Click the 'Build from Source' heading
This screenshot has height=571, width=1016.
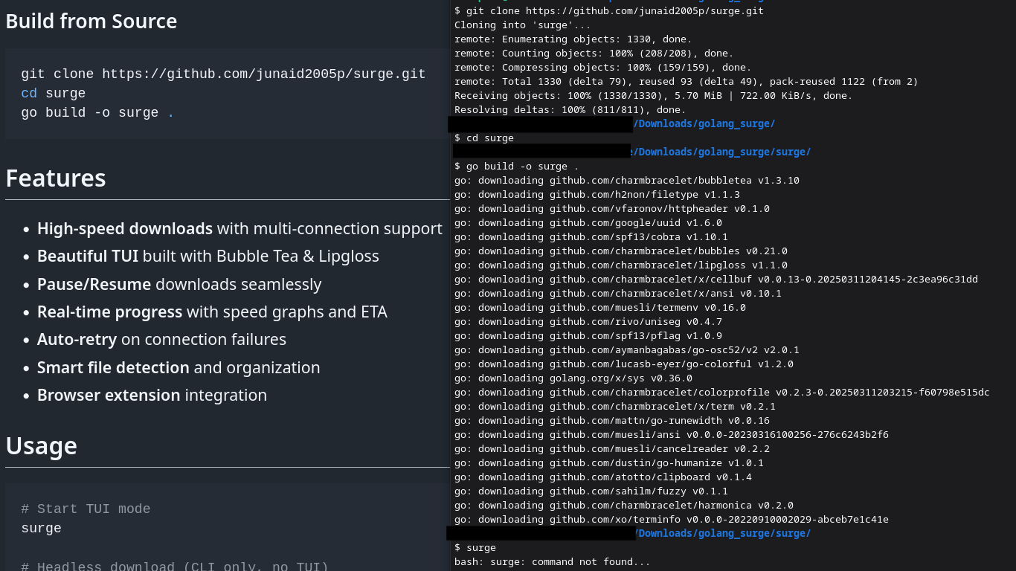click(x=91, y=21)
